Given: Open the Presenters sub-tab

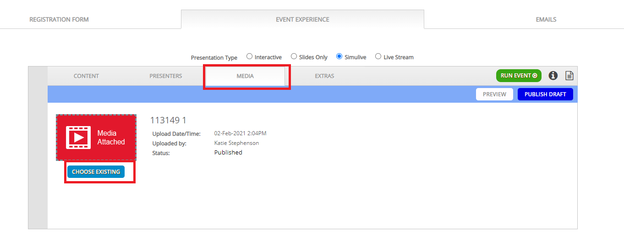Looking at the screenshot, I should point(166,76).
